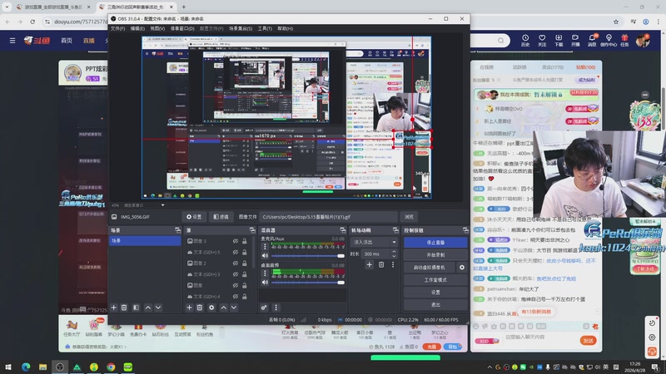Move scene up with arrow
This screenshot has width=666, height=374.
tap(148, 308)
